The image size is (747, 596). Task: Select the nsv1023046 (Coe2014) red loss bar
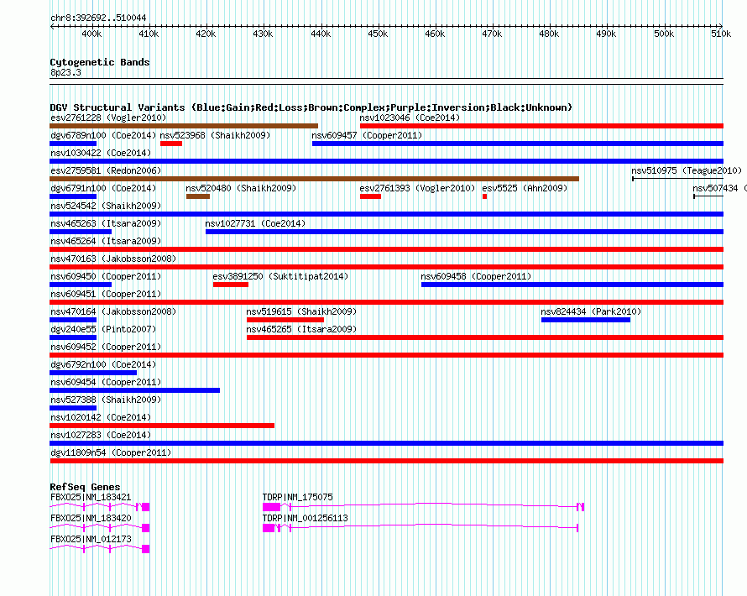tap(541, 126)
